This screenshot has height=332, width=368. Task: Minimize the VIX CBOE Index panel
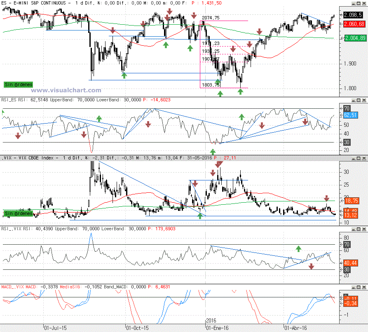(354, 158)
